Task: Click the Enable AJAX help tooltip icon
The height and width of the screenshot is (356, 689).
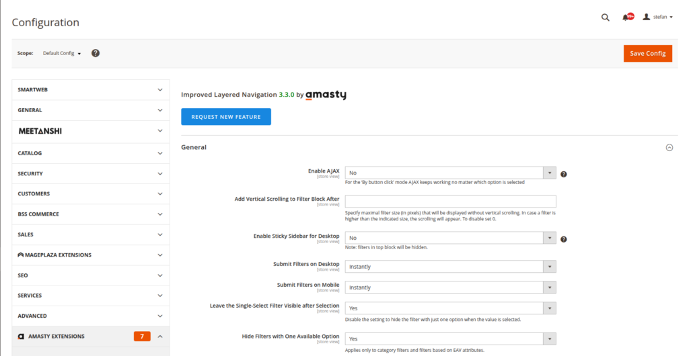Action: [563, 174]
